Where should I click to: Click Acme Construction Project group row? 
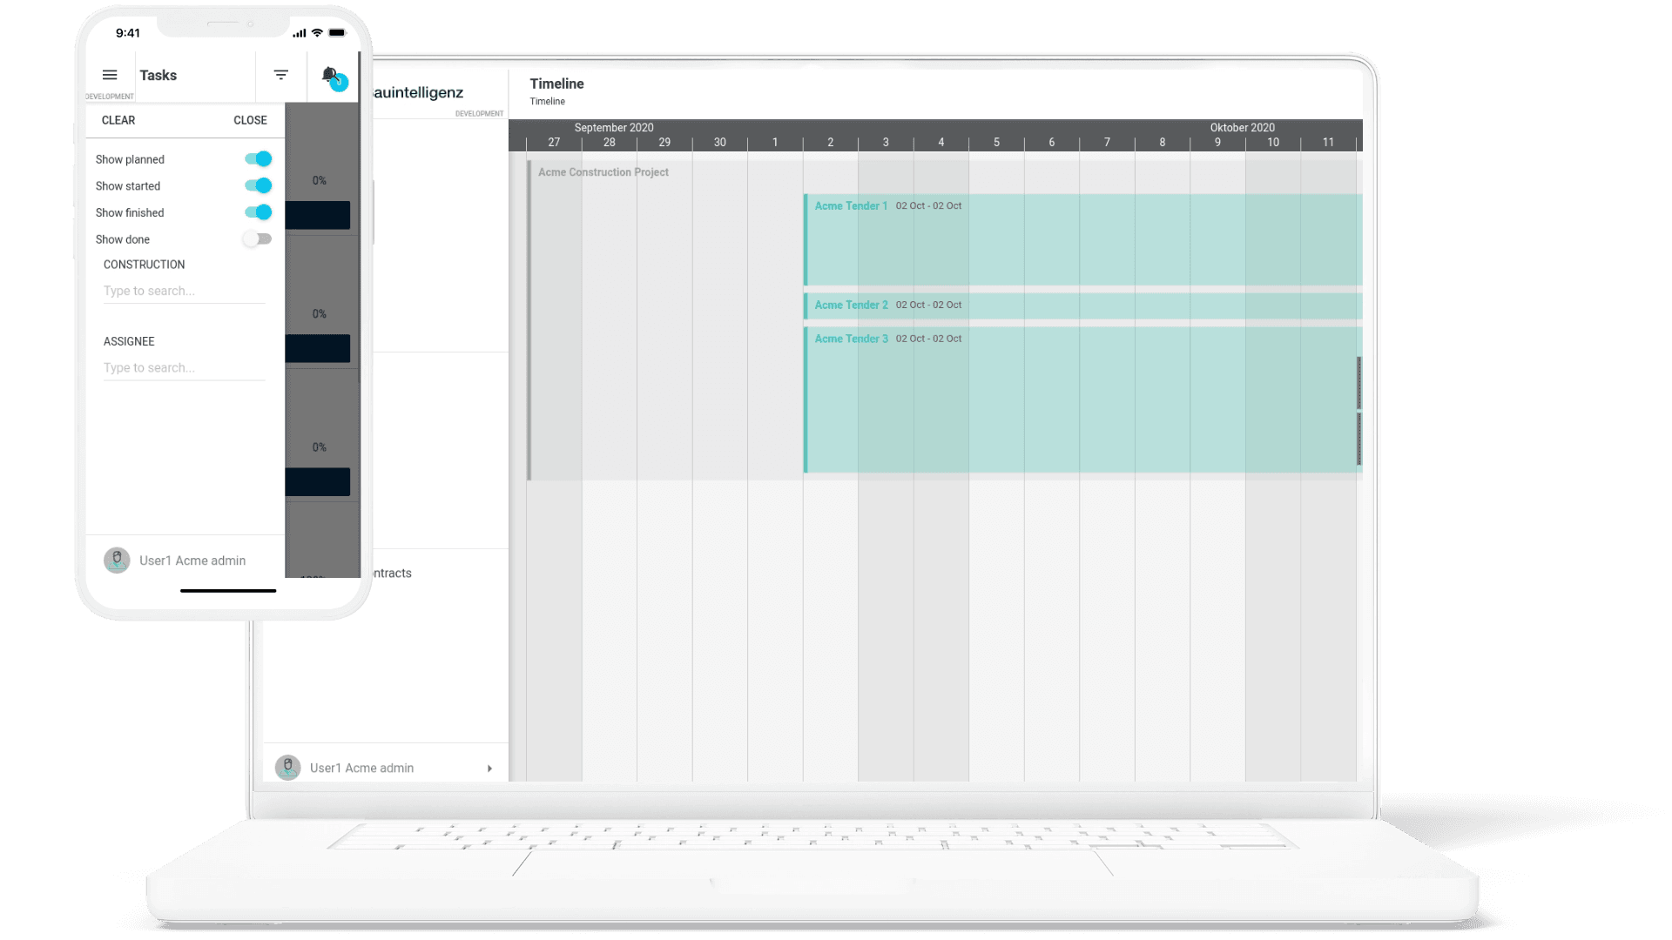coord(603,172)
